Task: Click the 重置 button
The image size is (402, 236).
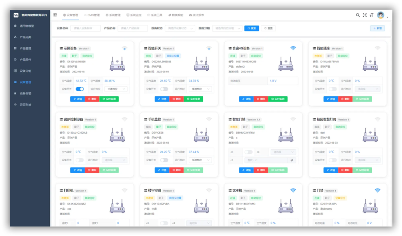Action: 268,28
